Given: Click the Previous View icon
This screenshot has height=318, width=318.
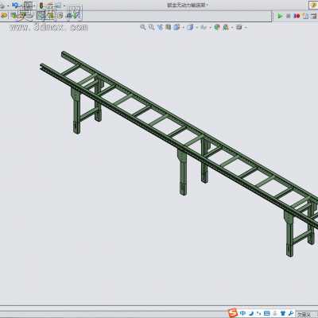Looking at the screenshot, I should click(x=160, y=27).
